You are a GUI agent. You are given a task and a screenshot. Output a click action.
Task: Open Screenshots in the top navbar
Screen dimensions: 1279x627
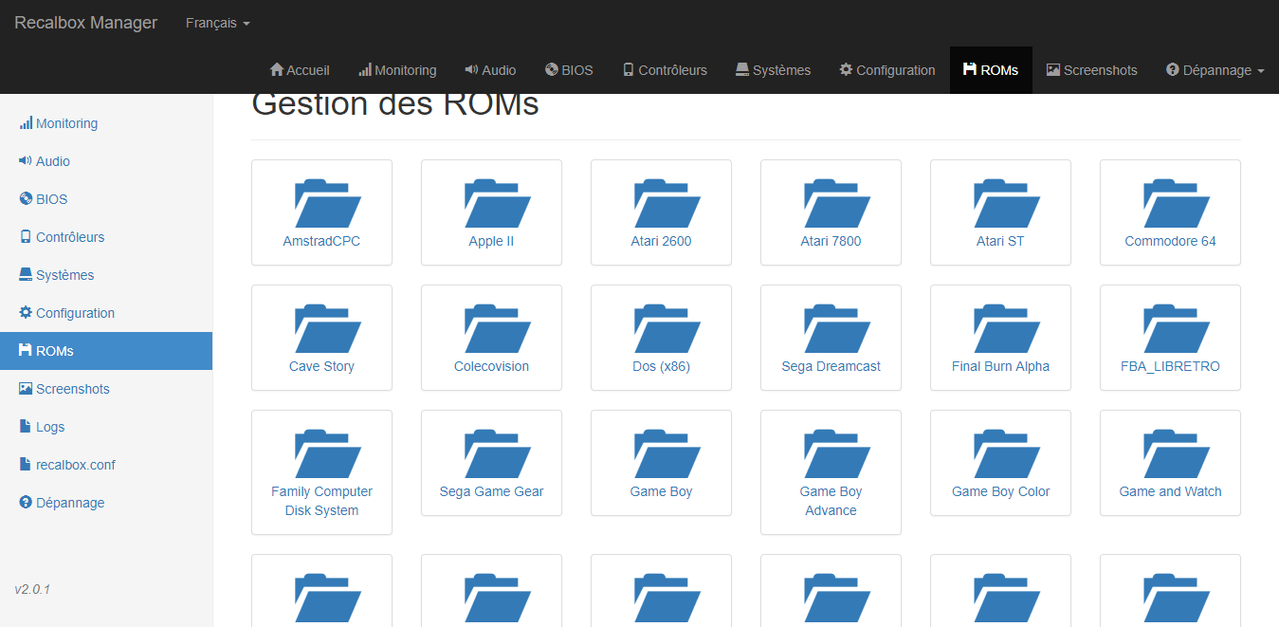pyautogui.click(x=1091, y=70)
